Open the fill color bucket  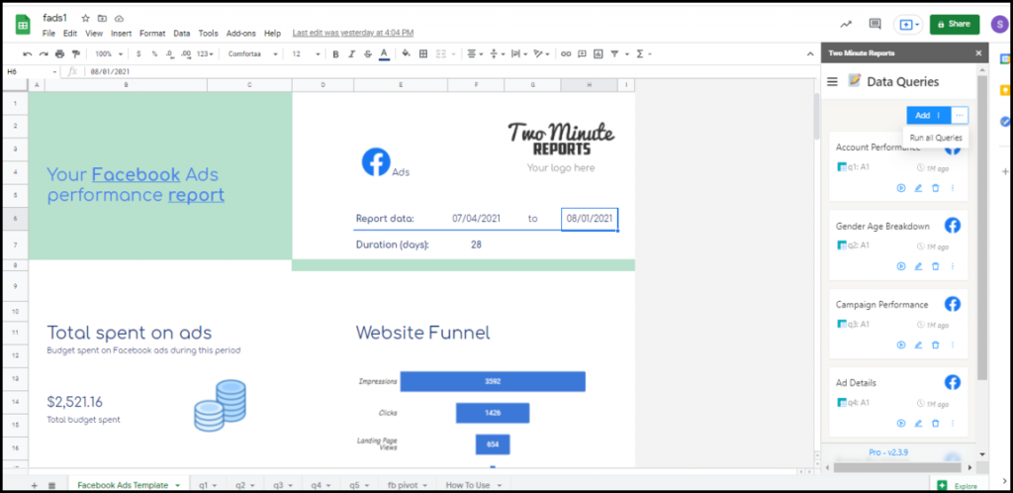click(407, 54)
